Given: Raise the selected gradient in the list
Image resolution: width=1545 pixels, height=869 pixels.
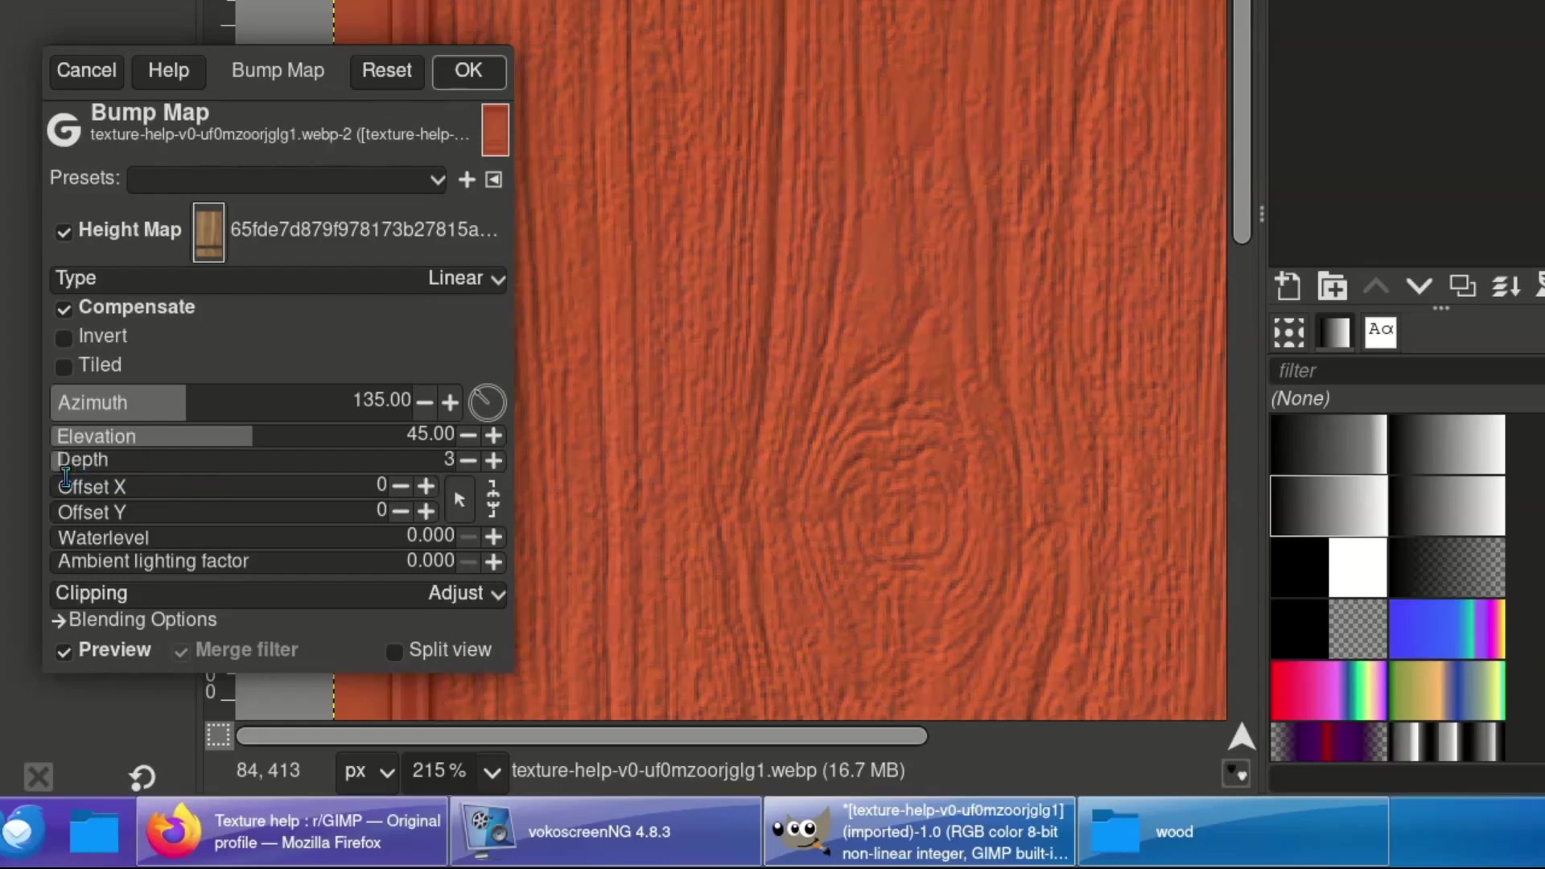Looking at the screenshot, I should (x=1376, y=286).
